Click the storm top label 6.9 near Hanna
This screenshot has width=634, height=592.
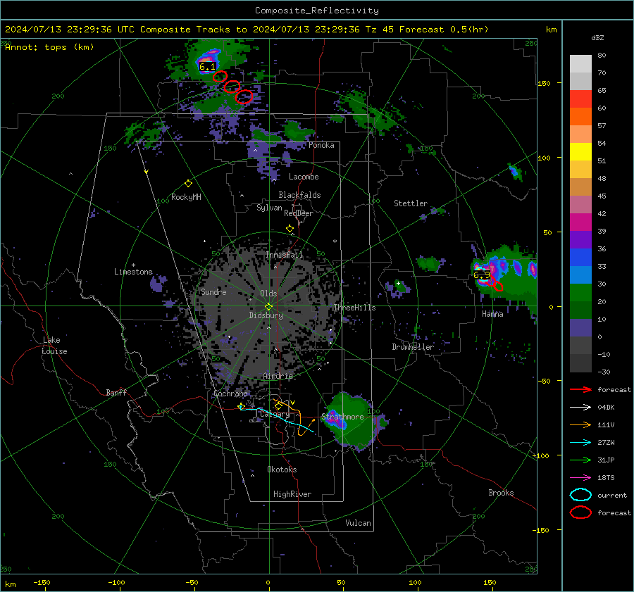pos(482,275)
